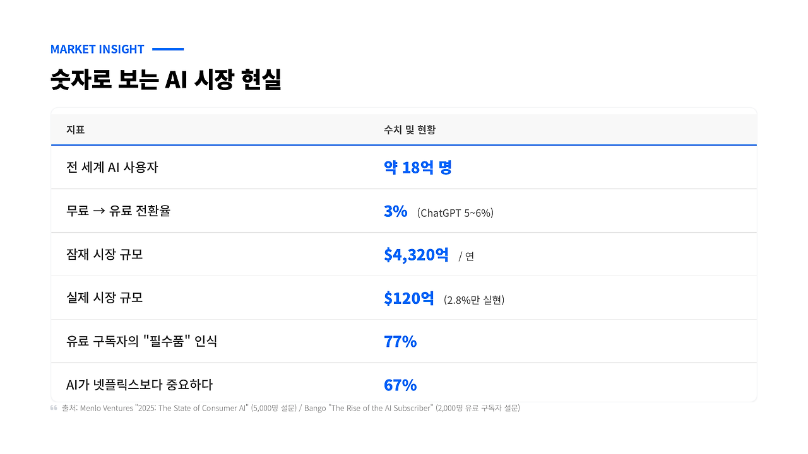Click the 67% value in the last row
This screenshot has height=454, width=808.
click(400, 385)
